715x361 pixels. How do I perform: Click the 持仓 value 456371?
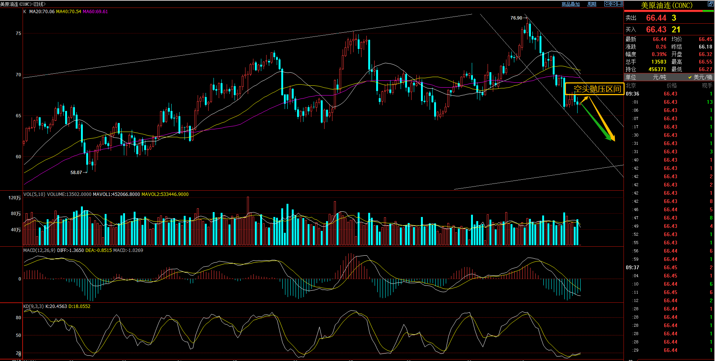657,69
